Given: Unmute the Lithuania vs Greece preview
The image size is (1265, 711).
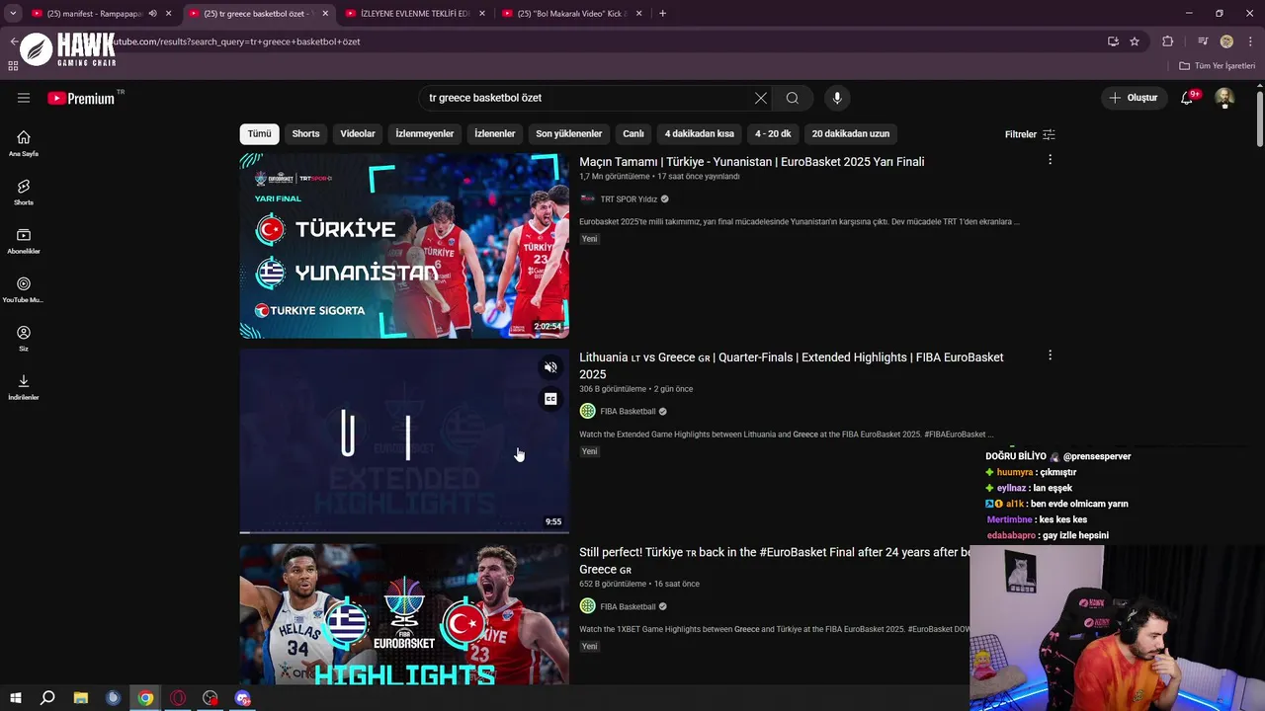Looking at the screenshot, I should 550,367.
